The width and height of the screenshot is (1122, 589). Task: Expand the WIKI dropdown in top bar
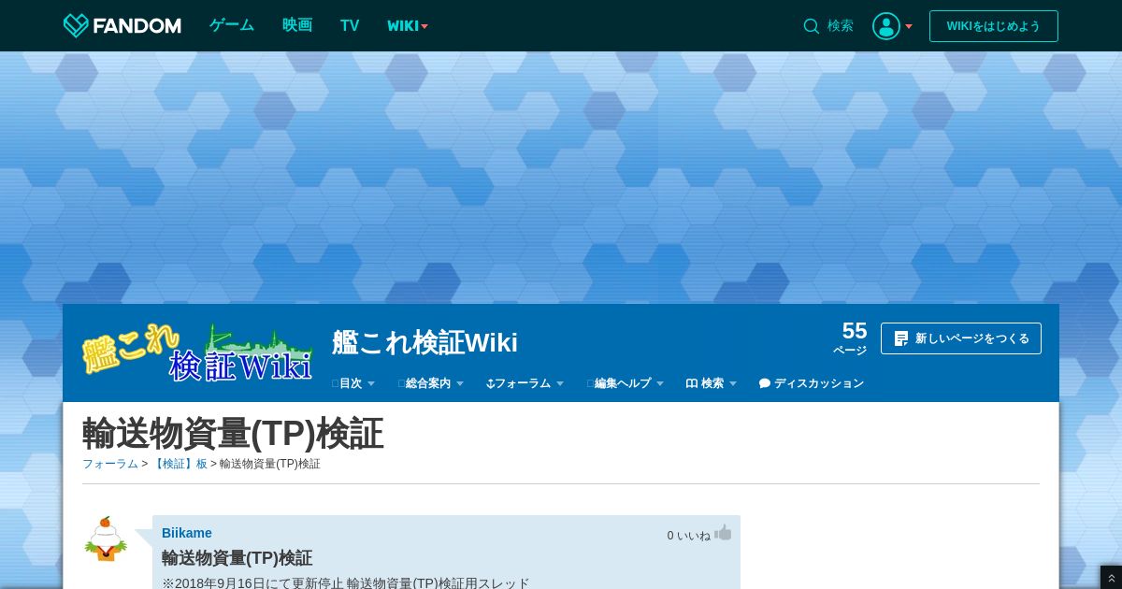(408, 26)
